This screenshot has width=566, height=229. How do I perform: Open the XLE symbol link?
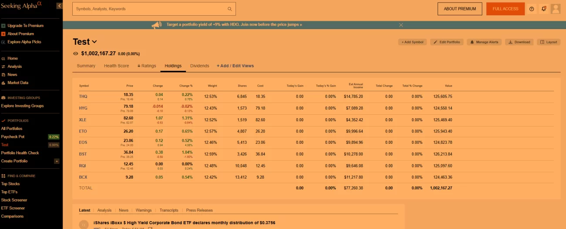tap(83, 120)
